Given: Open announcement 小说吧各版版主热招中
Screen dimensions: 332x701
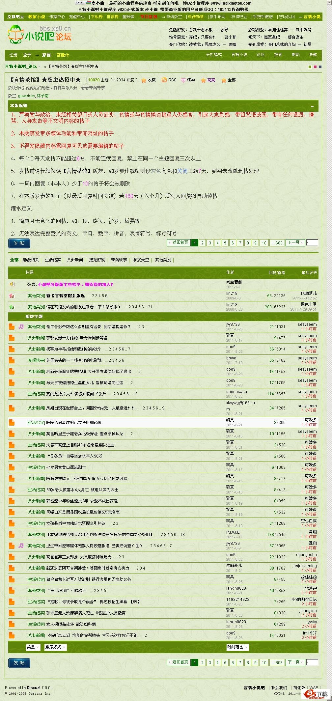Looking at the screenshot, I should pos(75,284).
